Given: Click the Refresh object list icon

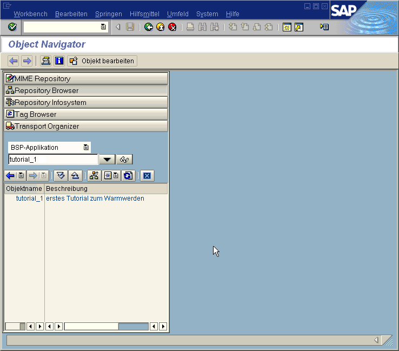Looking at the screenshot, I should (x=128, y=176).
